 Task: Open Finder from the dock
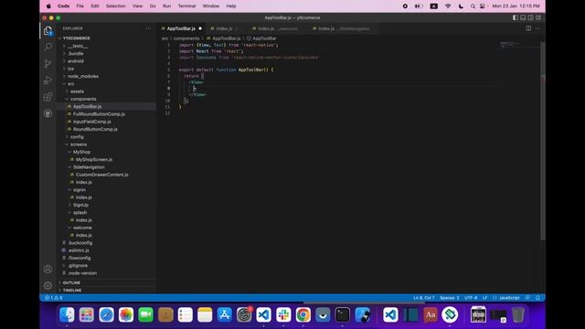click(67, 314)
